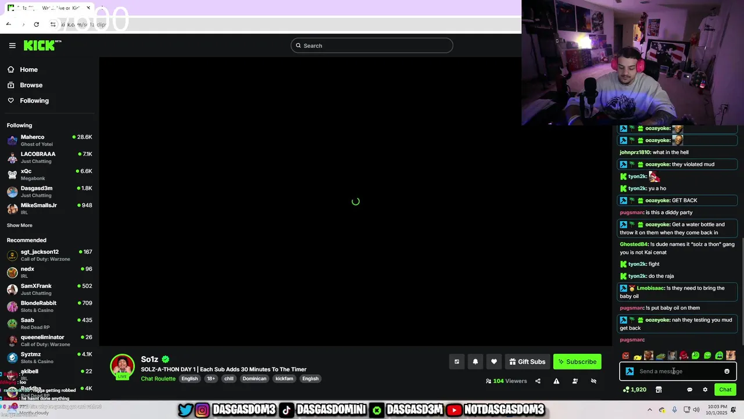Click So1z streamer avatar
This screenshot has height=419, width=744.
click(x=122, y=367)
